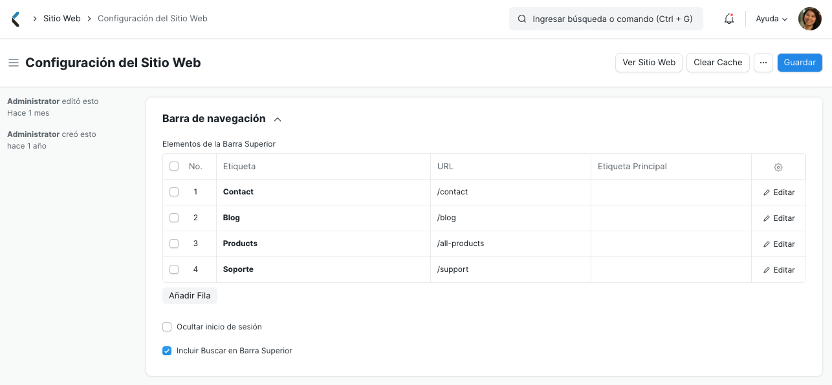Click the three-dots more options menu

pyautogui.click(x=763, y=63)
